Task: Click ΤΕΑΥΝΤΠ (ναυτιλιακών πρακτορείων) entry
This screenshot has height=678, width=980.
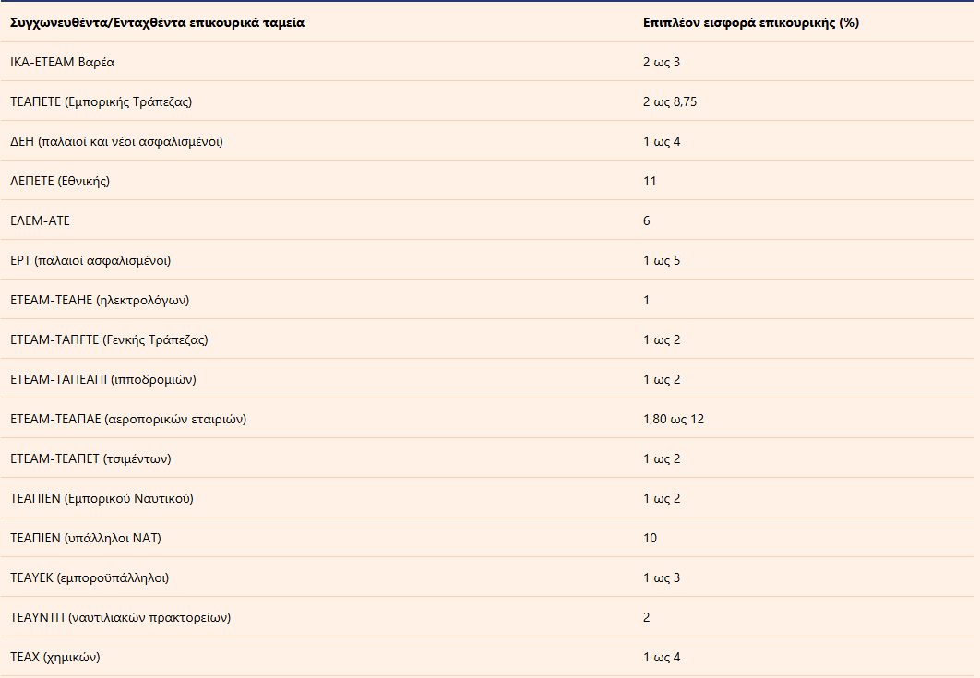Action: point(121,617)
